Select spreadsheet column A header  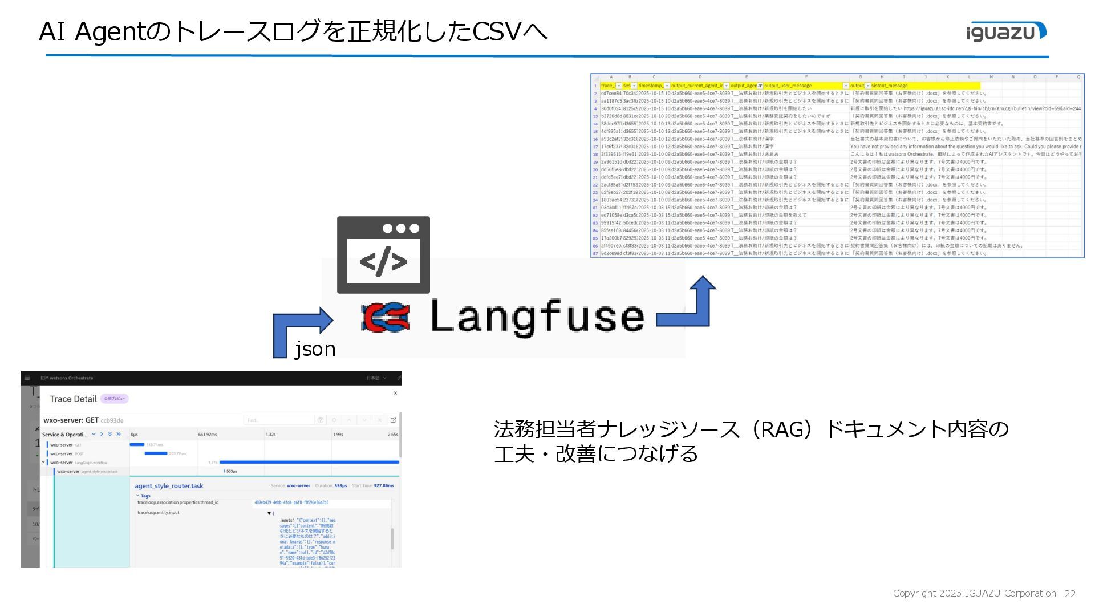(x=611, y=77)
